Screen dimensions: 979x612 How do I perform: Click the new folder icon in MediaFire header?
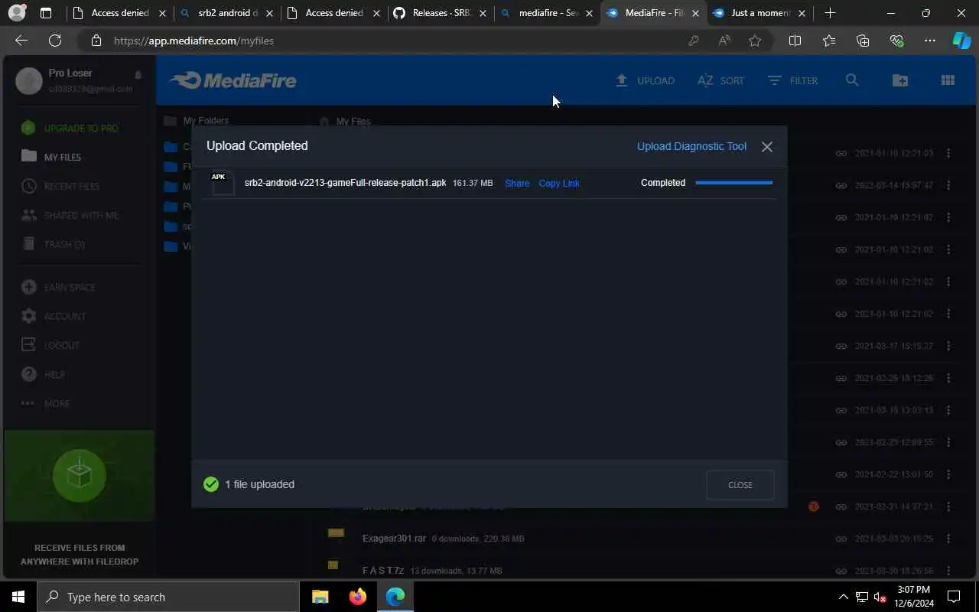tap(900, 80)
